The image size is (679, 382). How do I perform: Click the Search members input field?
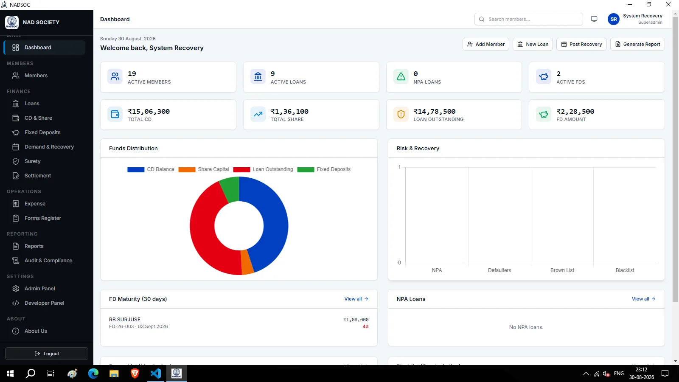pyautogui.click(x=529, y=19)
